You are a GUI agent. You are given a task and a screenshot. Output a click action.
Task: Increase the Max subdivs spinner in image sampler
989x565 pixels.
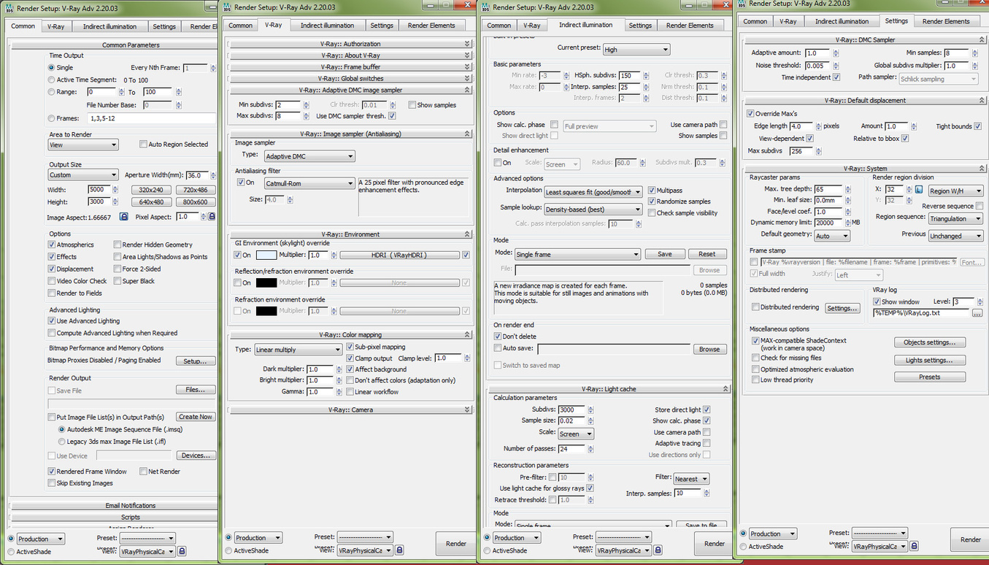(305, 114)
